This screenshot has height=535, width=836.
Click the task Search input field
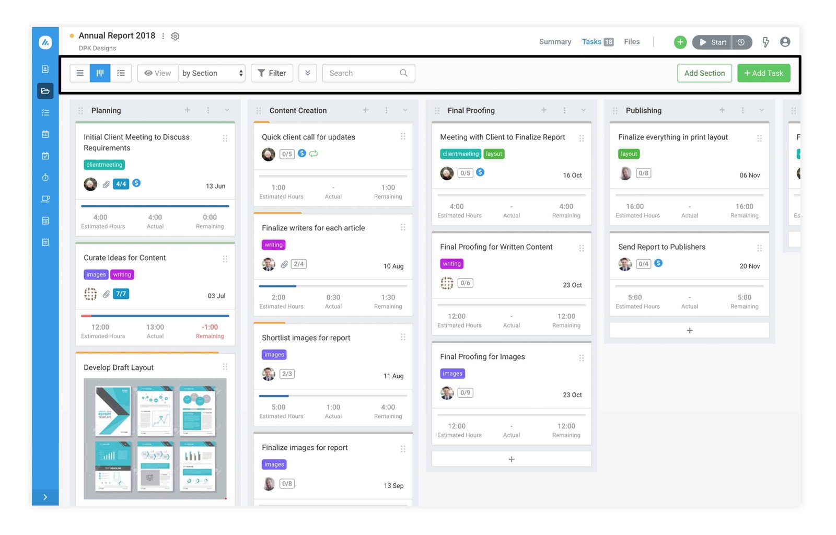363,73
